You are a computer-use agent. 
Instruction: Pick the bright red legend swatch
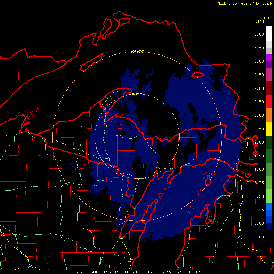point(269,102)
